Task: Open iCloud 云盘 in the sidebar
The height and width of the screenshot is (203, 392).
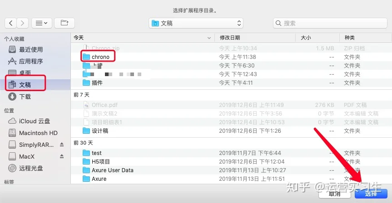Action: pyautogui.click(x=29, y=121)
